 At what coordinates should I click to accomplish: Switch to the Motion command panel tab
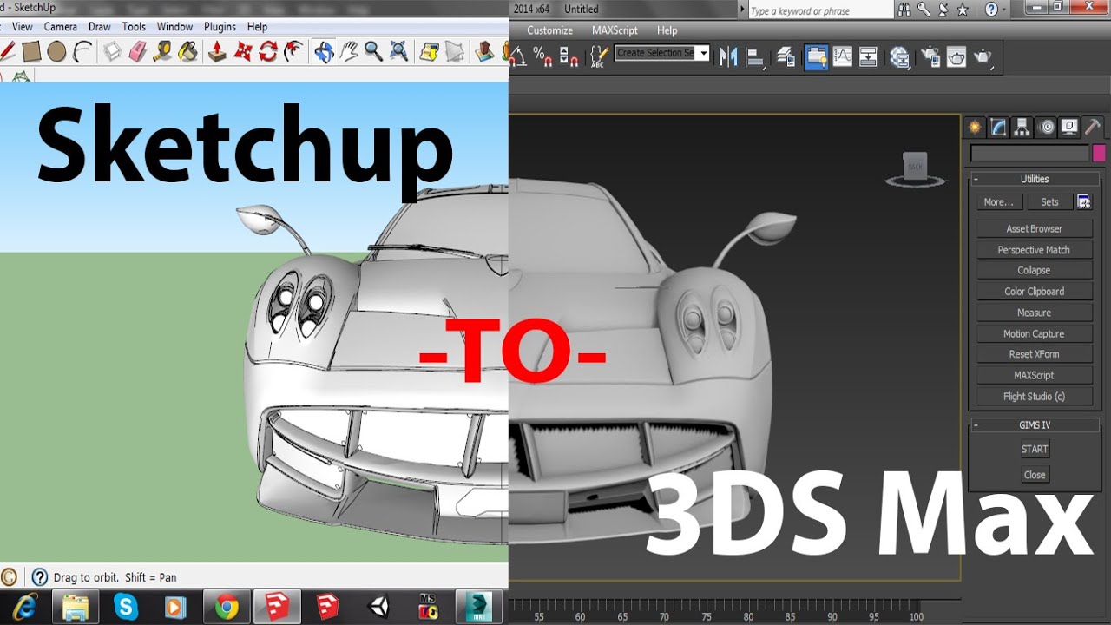(1046, 127)
